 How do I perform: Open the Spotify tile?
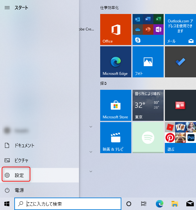[x=148, y=137]
